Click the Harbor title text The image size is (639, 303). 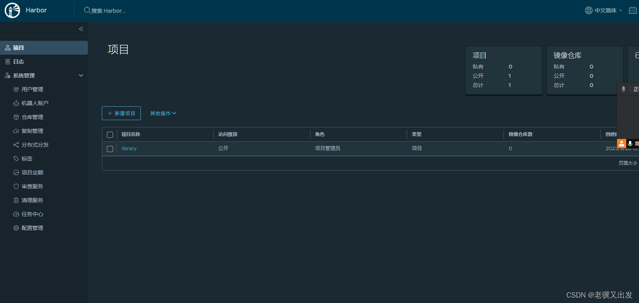point(36,10)
